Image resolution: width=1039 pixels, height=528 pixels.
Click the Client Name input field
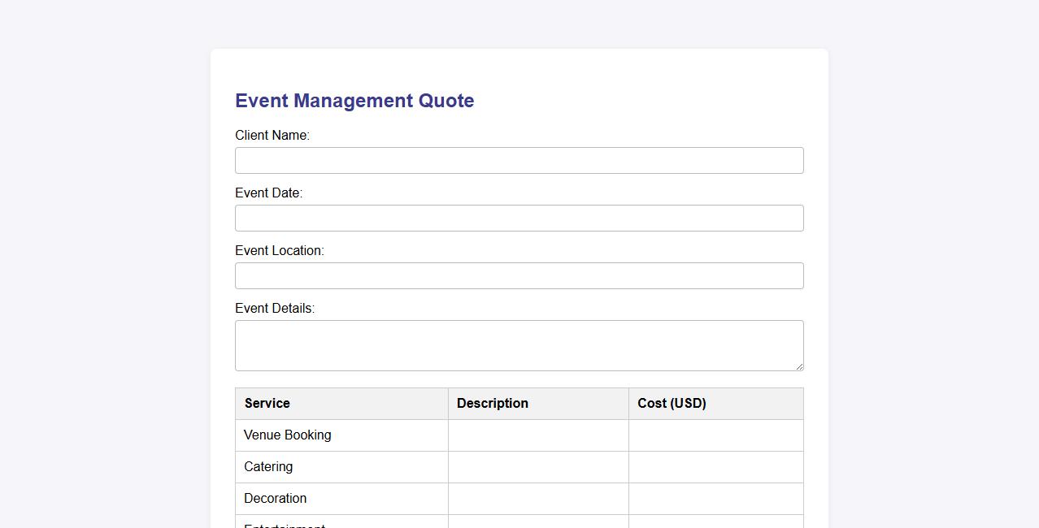[x=519, y=160]
